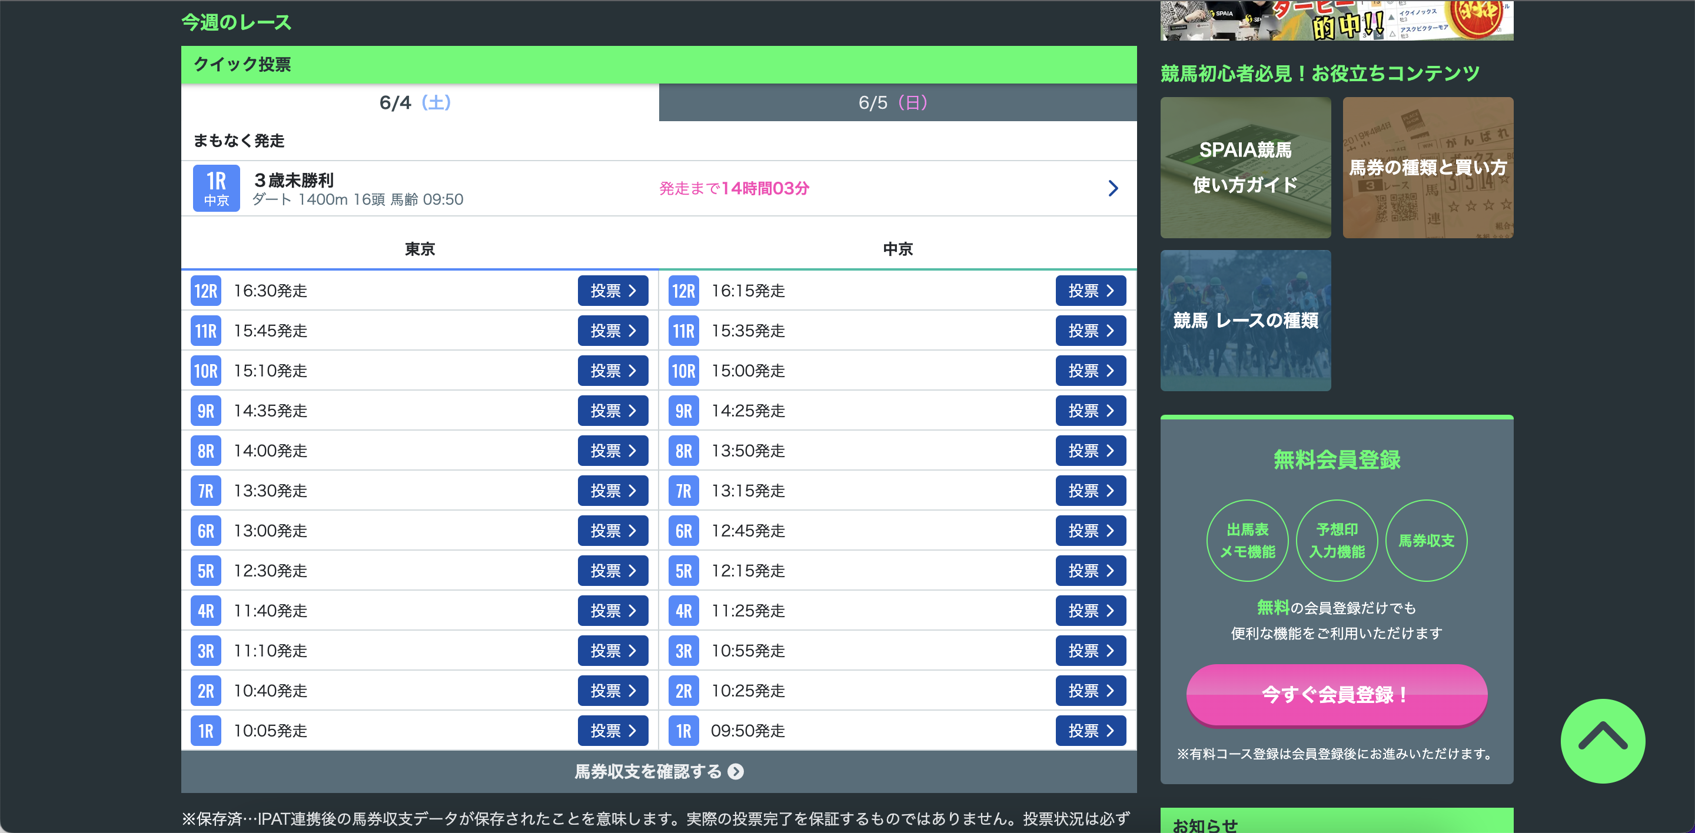Image resolution: width=1695 pixels, height=833 pixels.
Task: Vote on 東京 12R 16:30 race
Action: click(613, 291)
